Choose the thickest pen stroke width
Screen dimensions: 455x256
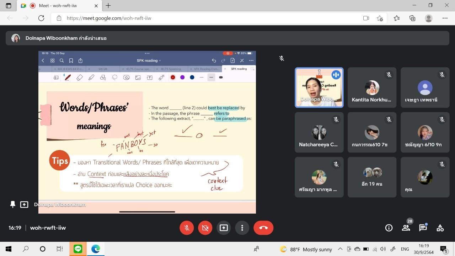click(x=221, y=77)
